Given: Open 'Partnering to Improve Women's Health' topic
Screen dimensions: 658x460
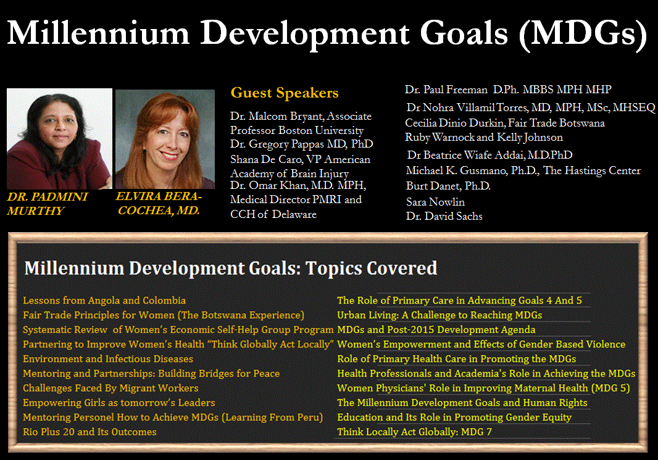Looking at the screenshot, I should click(178, 344).
